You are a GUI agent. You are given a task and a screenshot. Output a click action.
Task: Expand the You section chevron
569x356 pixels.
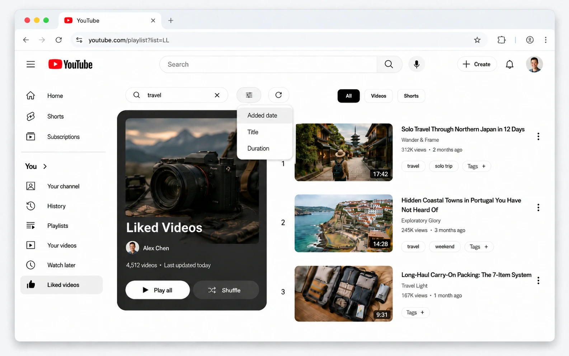tap(45, 166)
